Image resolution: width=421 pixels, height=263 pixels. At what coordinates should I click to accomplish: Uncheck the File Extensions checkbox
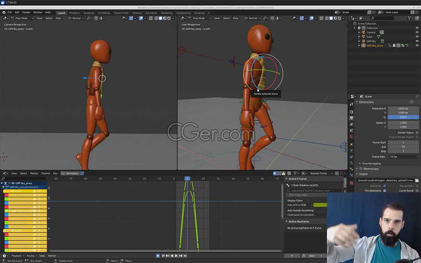(385, 190)
